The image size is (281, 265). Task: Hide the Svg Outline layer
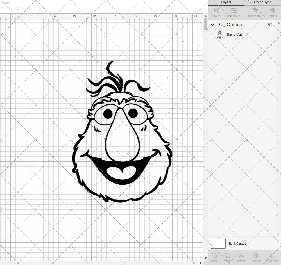(270, 24)
